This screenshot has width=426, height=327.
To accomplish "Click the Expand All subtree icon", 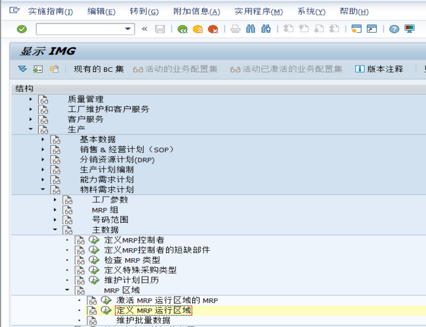I will pos(22,69).
